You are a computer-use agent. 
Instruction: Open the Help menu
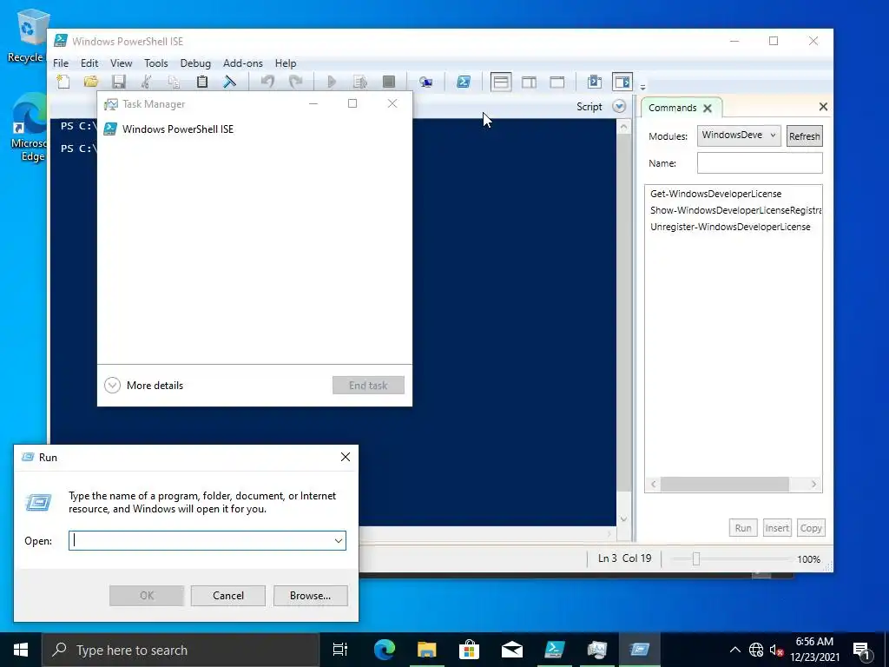[x=286, y=63]
